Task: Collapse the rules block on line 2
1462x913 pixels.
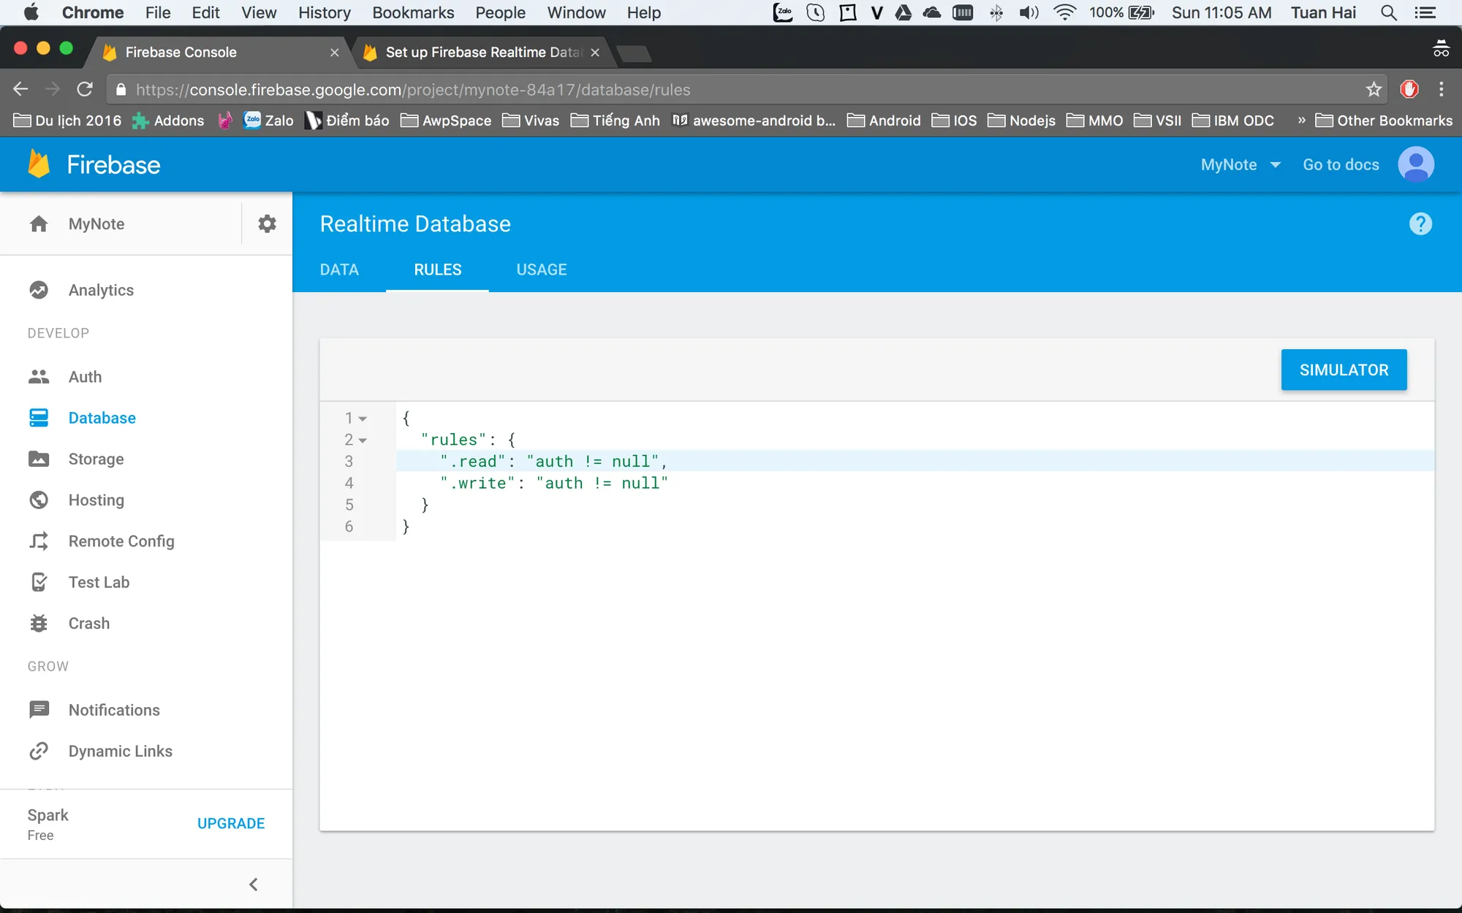Action: point(363,440)
